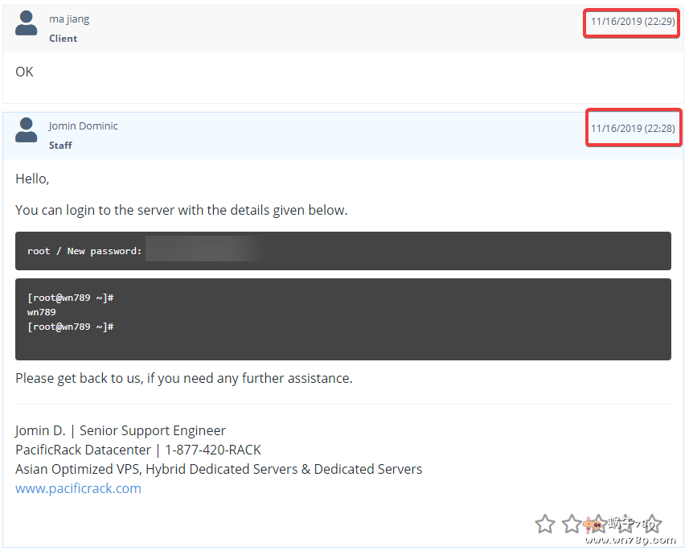Click the ma jiang username

[x=69, y=19]
